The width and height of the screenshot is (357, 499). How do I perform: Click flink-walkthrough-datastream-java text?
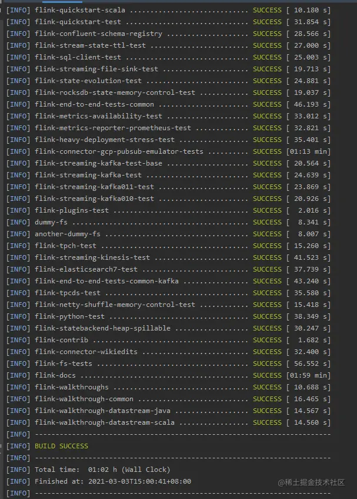click(x=102, y=411)
